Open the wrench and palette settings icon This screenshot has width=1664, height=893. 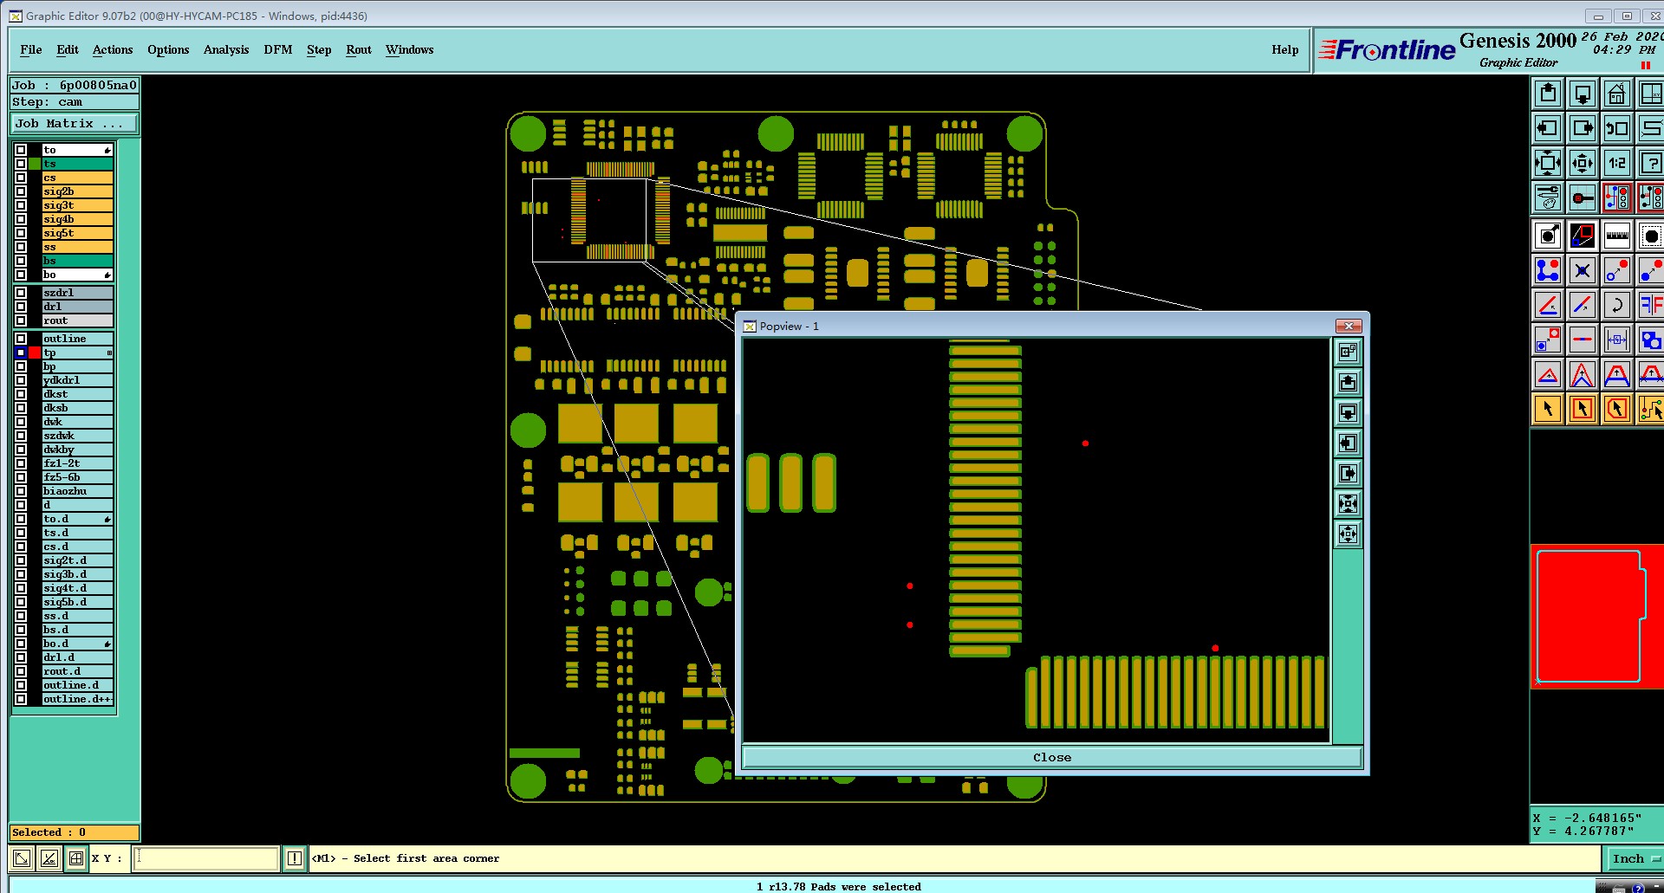coord(1548,197)
